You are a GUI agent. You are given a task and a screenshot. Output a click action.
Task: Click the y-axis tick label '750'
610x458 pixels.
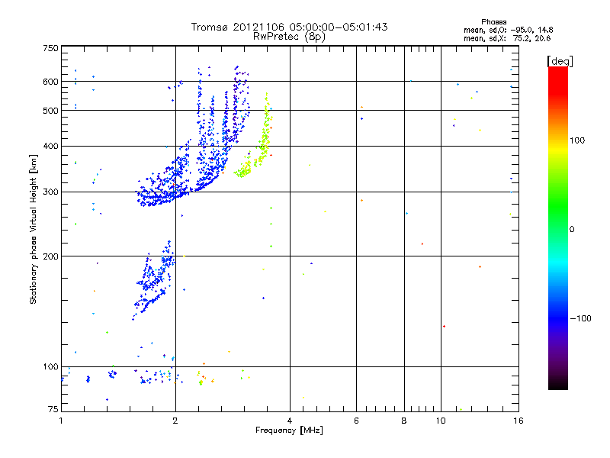(50, 48)
